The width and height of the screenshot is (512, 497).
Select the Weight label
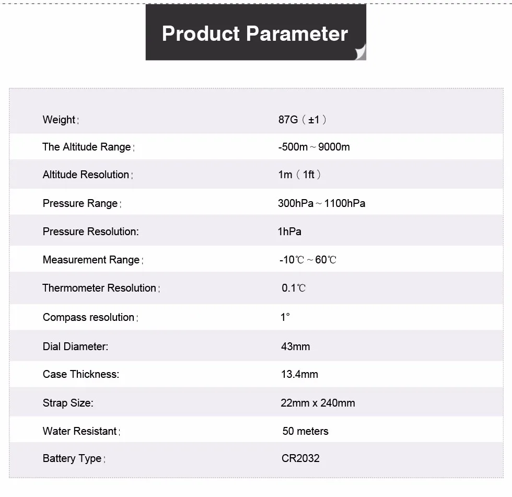click(60, 120)
